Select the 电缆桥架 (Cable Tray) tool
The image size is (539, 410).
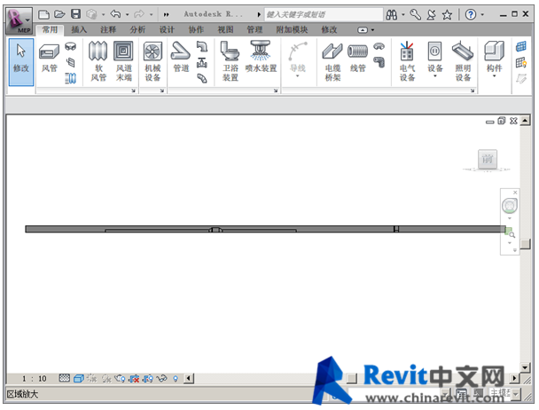[332, 62]
